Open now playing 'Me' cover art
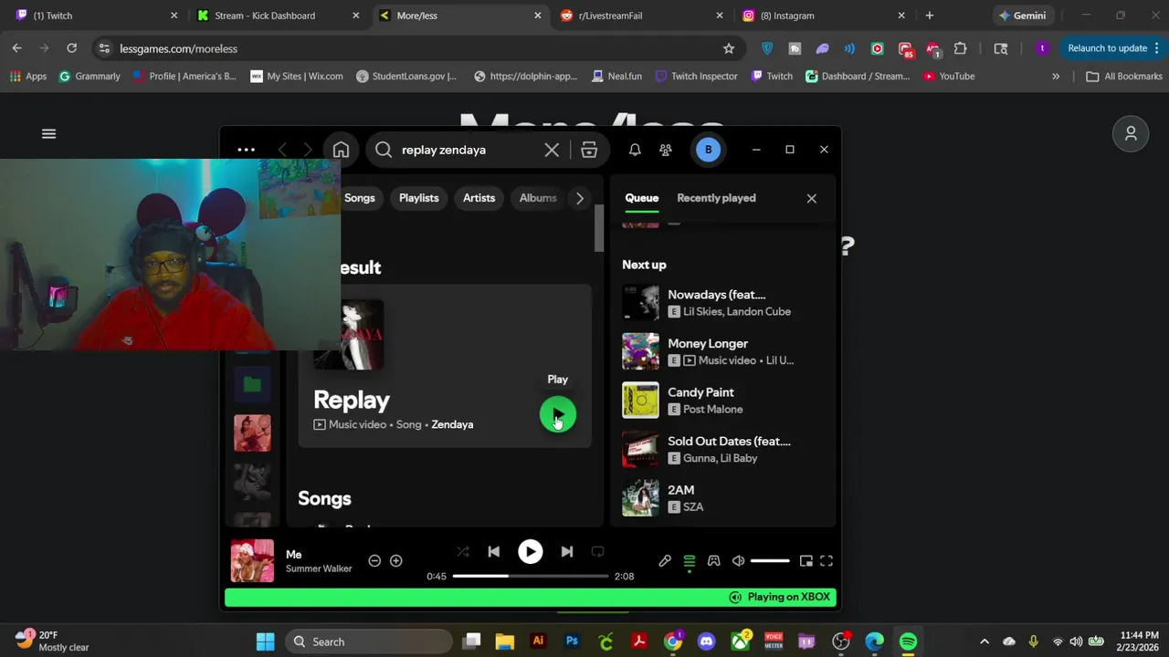1169x657 pixels. (x=252, y=561)
